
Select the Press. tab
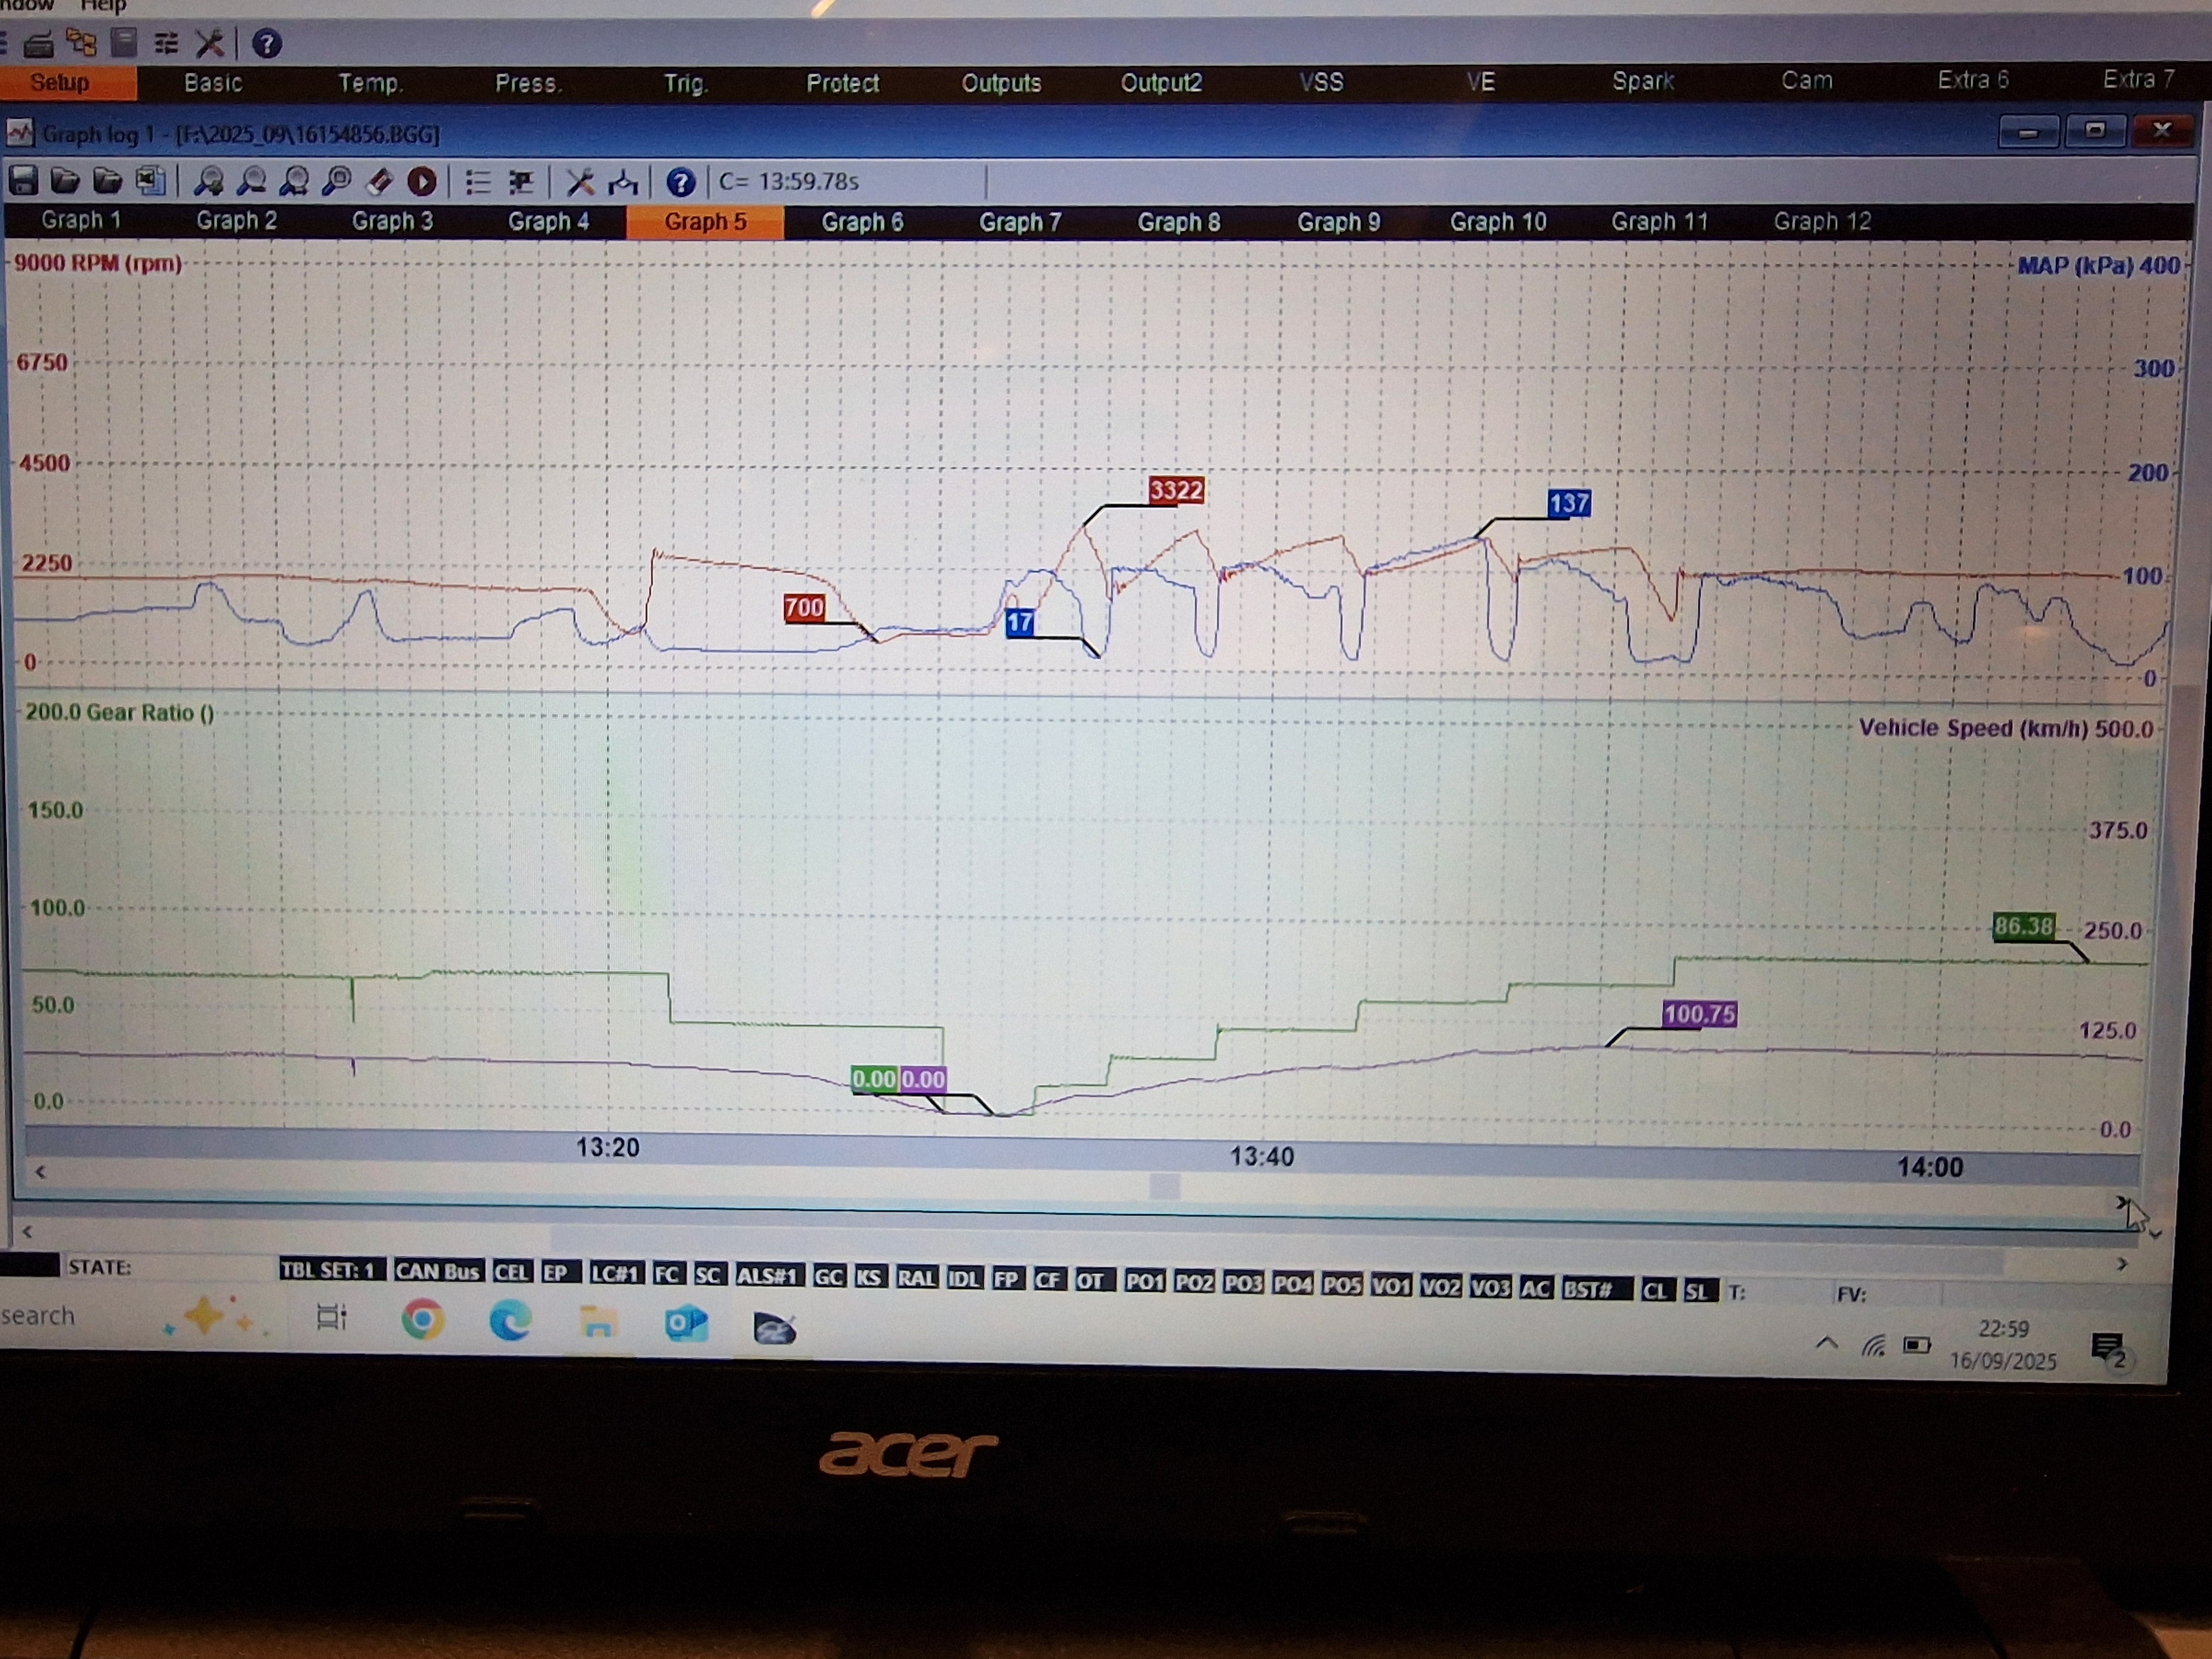point(528,83)
